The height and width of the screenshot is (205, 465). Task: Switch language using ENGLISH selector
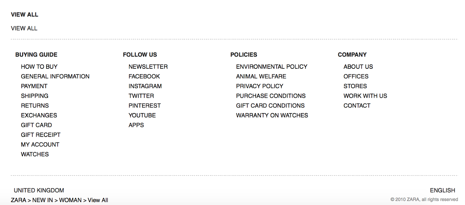[x=442, y=191]
